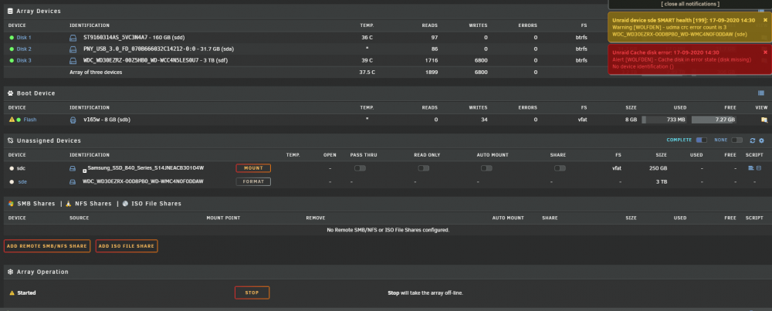This screenshot has width=772, height=311.
Task: Click the Started warning triangle icon
Action: (12, 292)
